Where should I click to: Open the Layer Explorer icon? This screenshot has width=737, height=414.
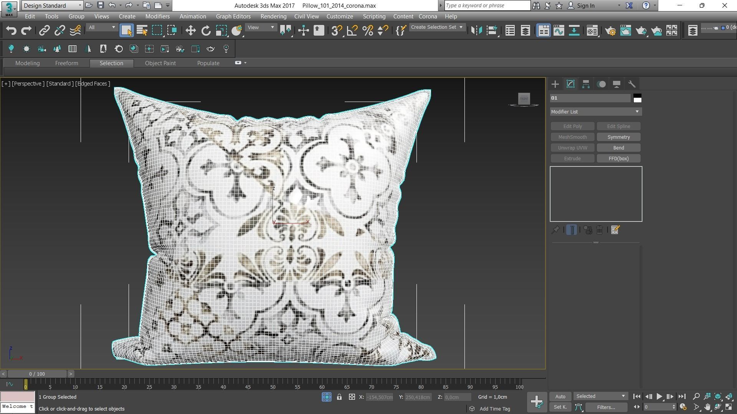525,31
